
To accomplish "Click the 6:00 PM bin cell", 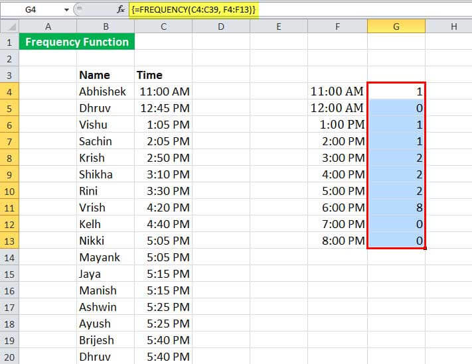I will (338, 208).
